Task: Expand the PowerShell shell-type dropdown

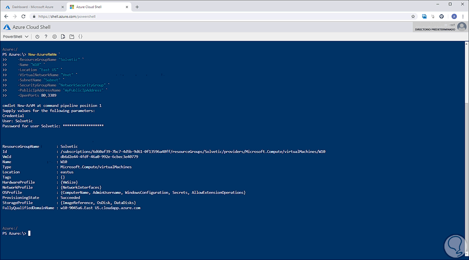Action: (x=16, y=37)
